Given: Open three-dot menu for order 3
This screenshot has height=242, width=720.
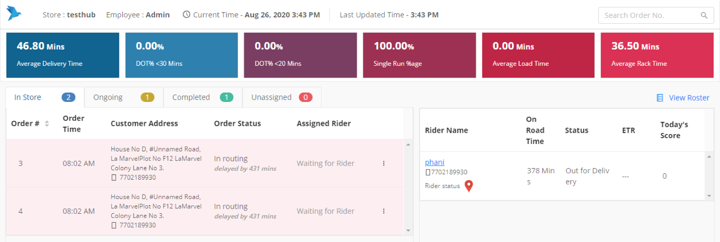Looking at the screenshot, I should click(384, 163).
